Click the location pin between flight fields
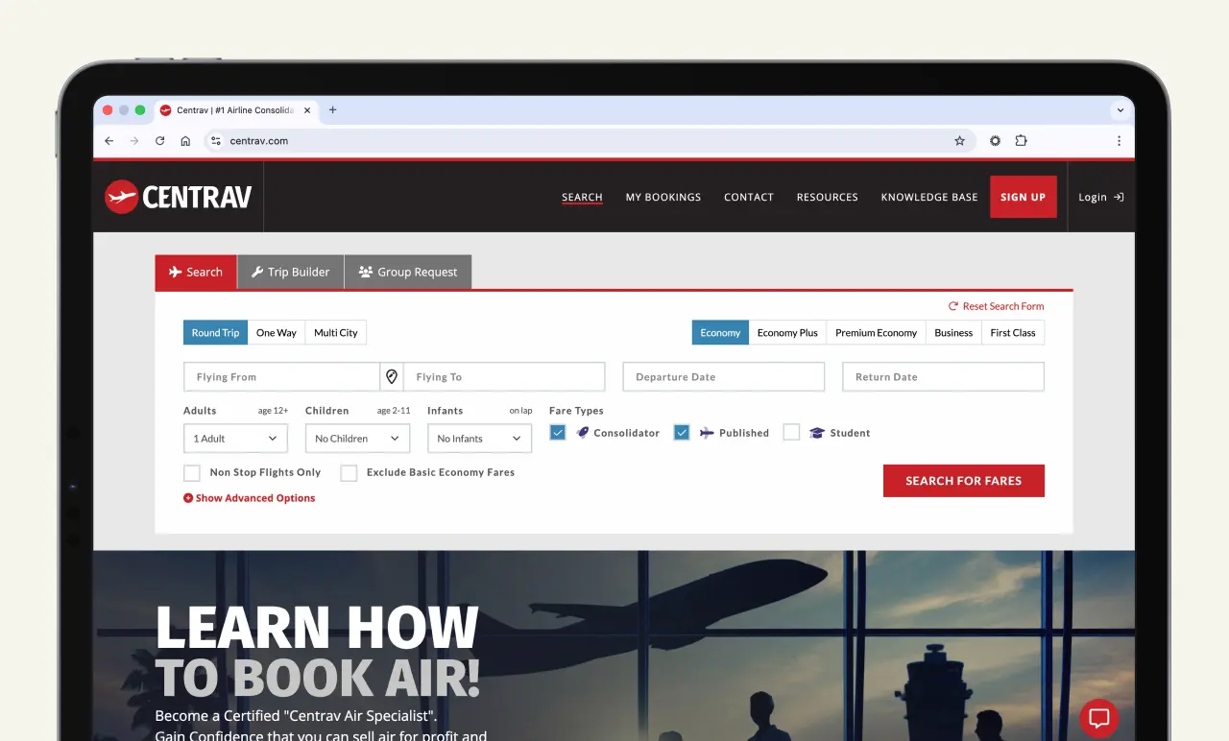The height and width of the screenshot is (741, 1229). point(393,376)
